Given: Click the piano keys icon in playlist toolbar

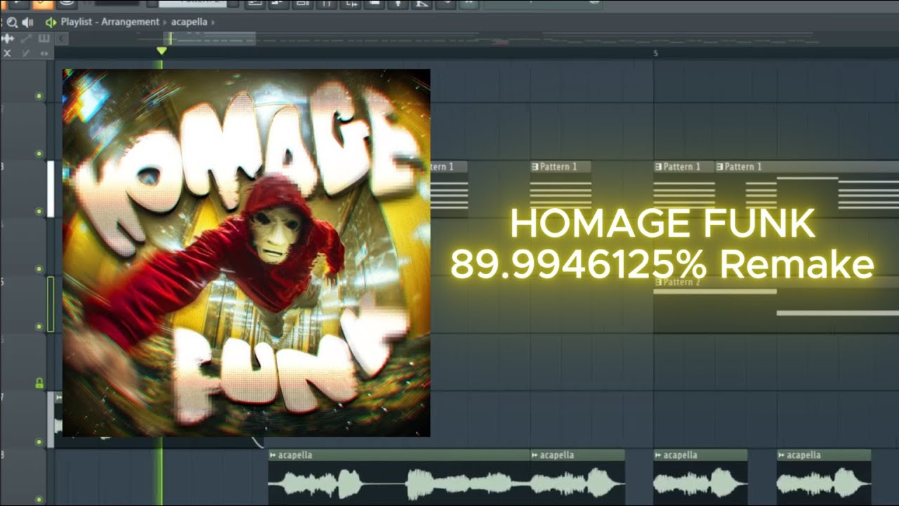Looking at the screenshot, I should 44,38.
